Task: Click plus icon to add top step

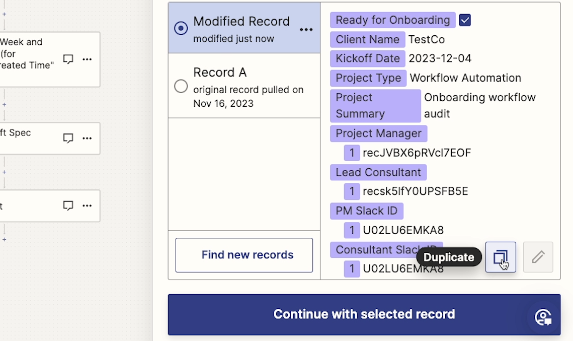Action: (x=5, y=14)
